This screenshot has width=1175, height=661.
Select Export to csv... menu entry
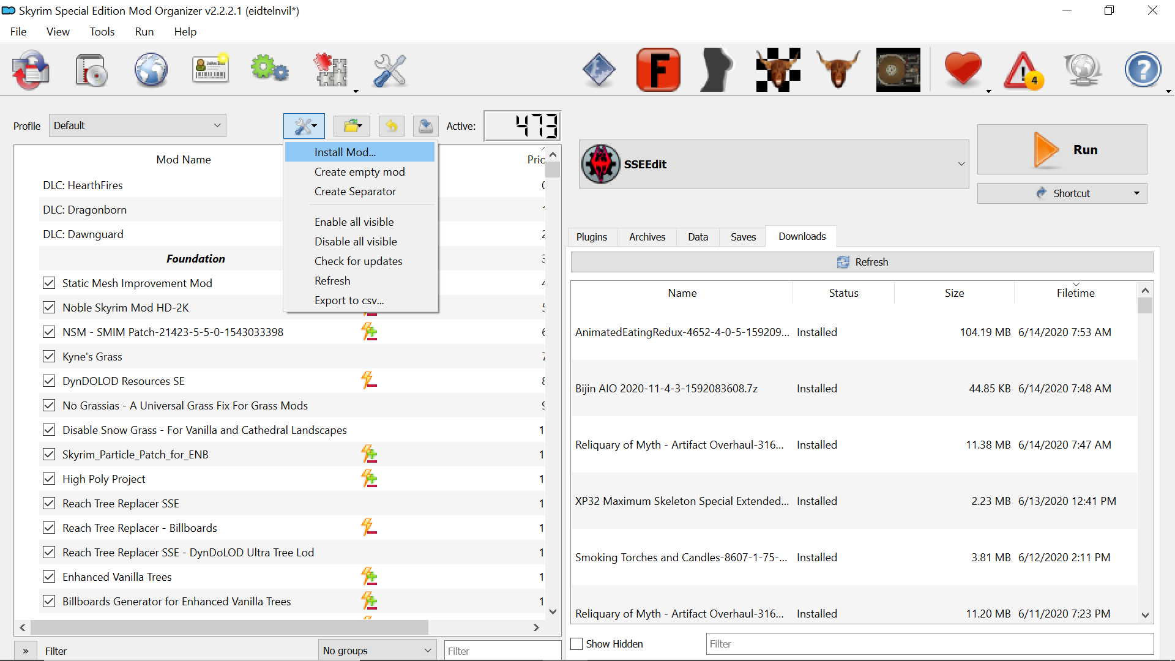click(360, 301)
